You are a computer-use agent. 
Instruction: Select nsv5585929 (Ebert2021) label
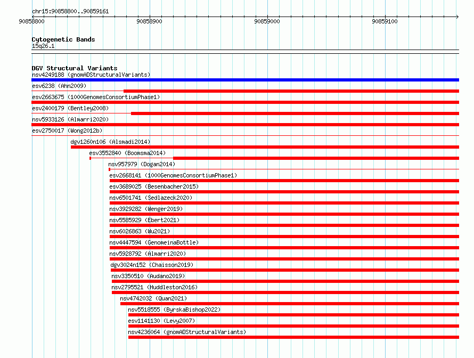(x=144, y=220)
